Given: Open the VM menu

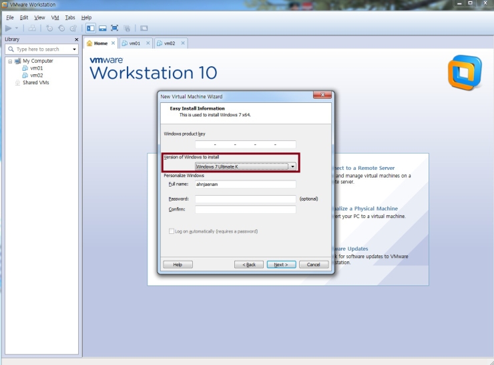Looking at the screenshot, I should 55,17.
